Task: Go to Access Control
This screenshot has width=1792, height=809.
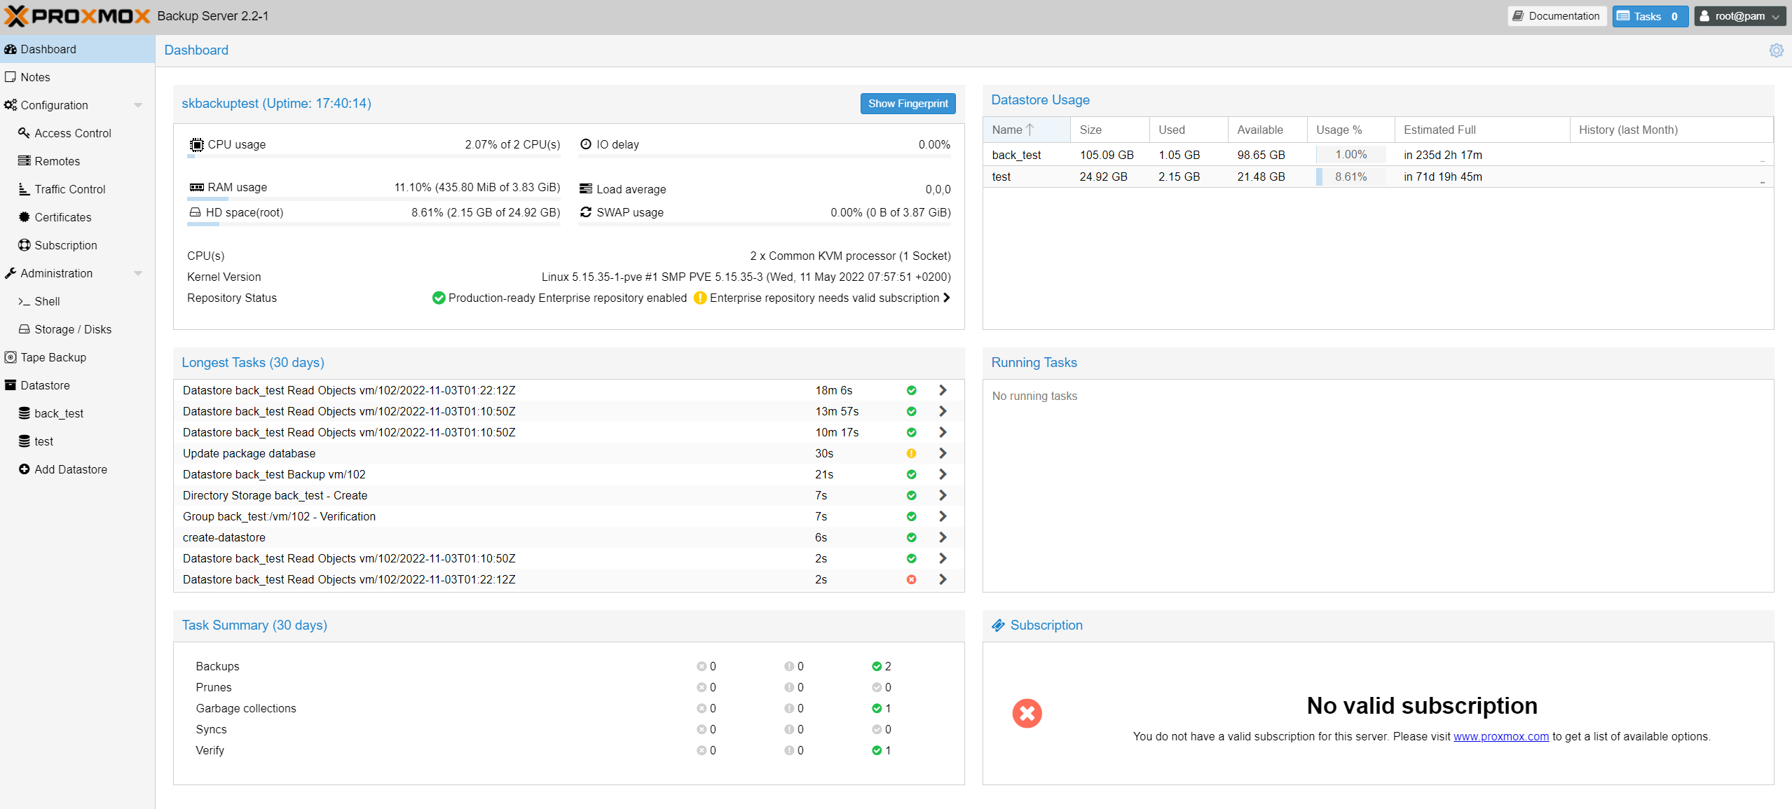Action: (x=77, y=133)
